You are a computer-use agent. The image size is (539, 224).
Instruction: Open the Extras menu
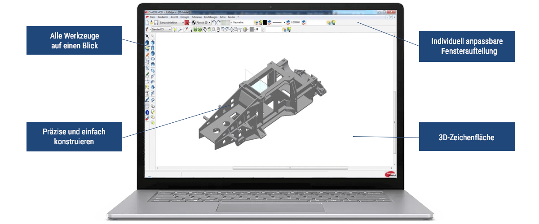223,17
